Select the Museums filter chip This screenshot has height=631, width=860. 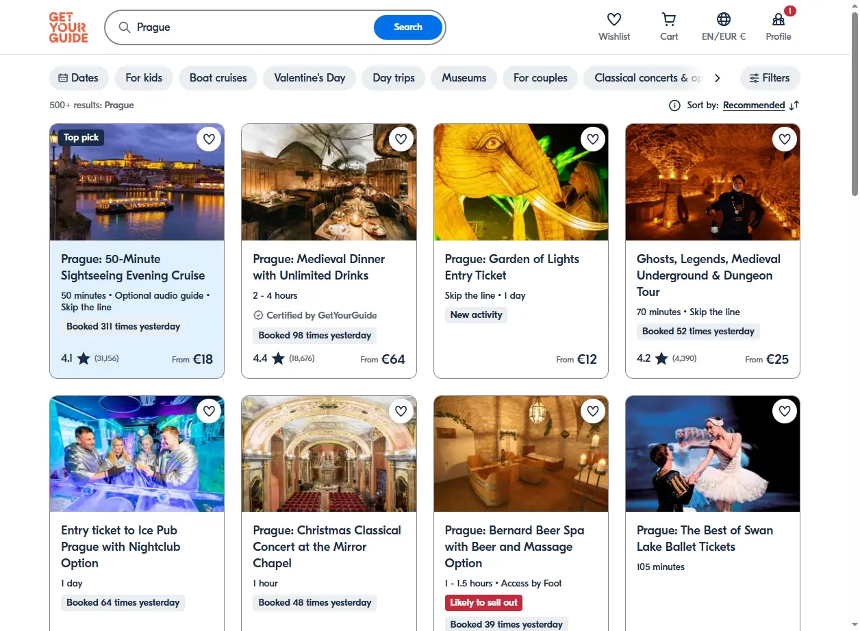tap(464, 78)
